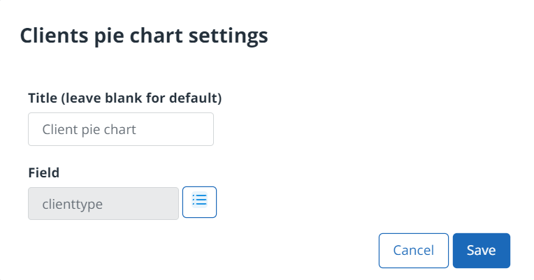Click the clienttype text value

pos(73,203)
